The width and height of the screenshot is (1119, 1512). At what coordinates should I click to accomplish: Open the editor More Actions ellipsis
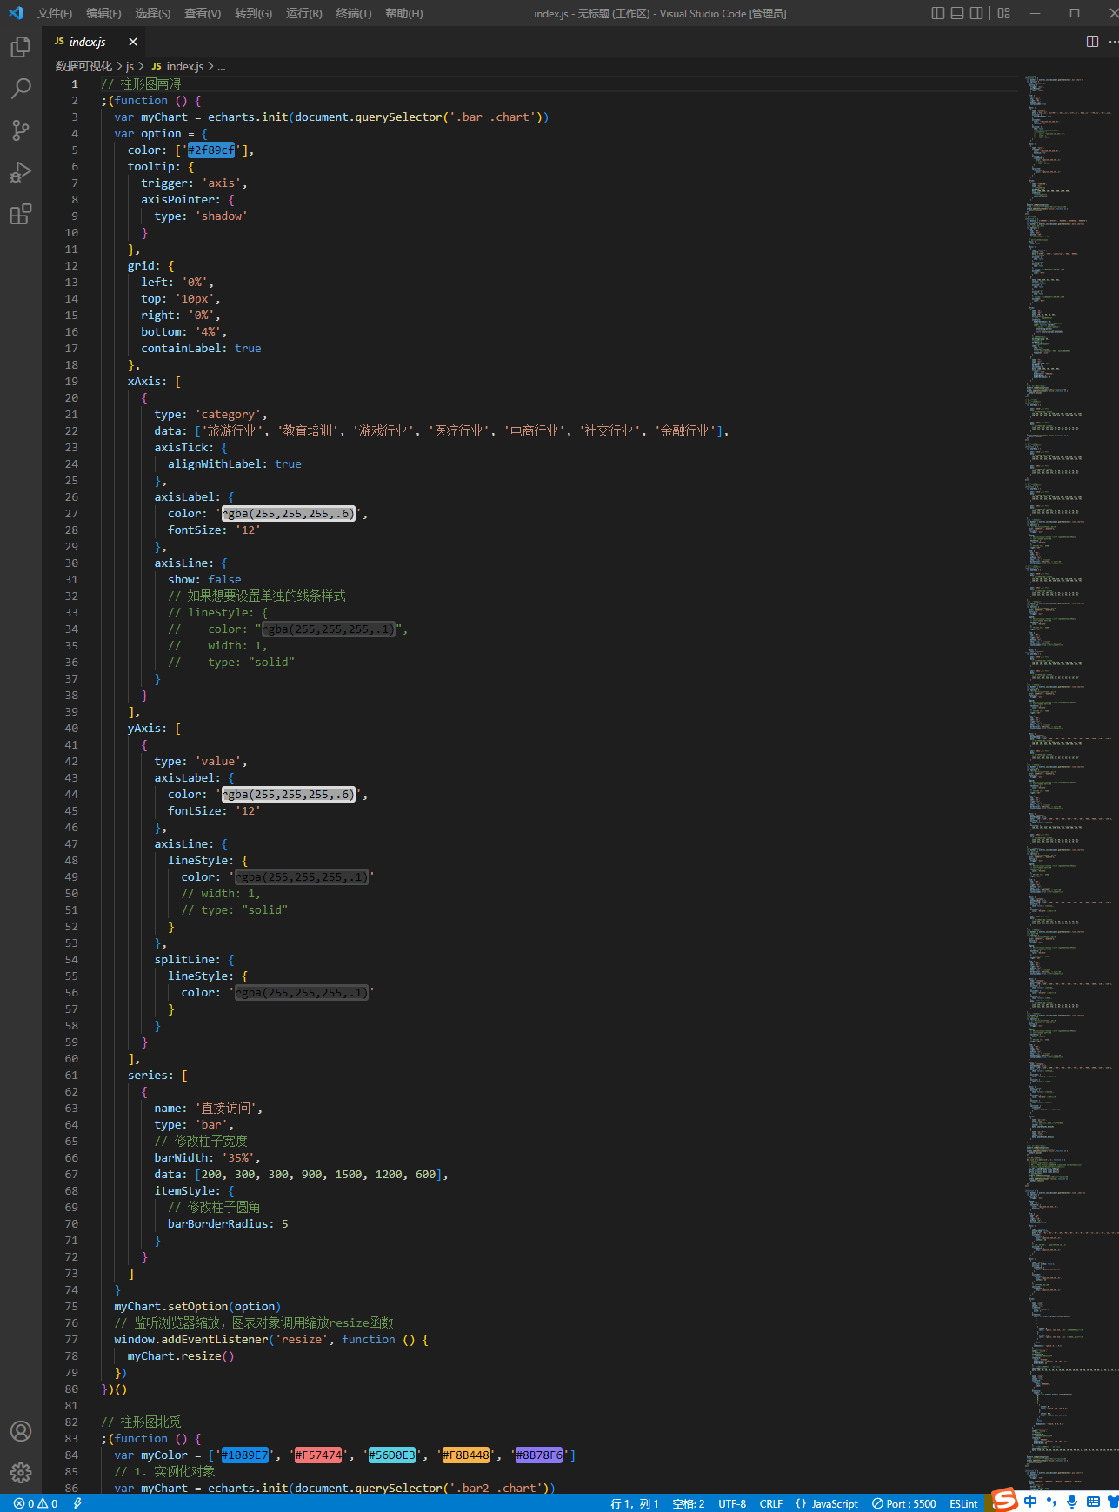click(x=1113, y=42)
